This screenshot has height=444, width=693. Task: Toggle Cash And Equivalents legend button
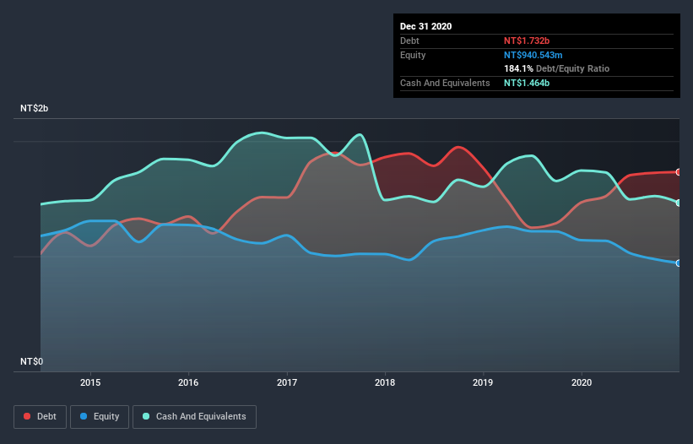click(x=194, y=417)
